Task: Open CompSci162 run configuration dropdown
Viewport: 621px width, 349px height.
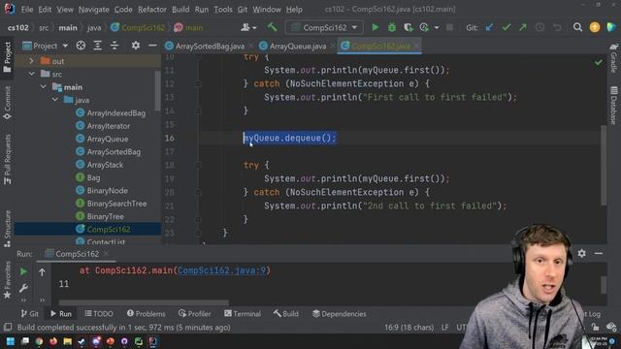Action: point(324,27)
